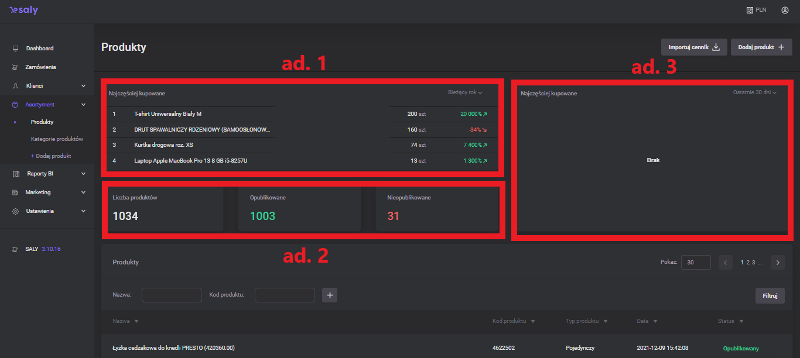The width and height of the screenshot is (800, 358).
Task: Click the Importuj cennik button
Action: 694,47
